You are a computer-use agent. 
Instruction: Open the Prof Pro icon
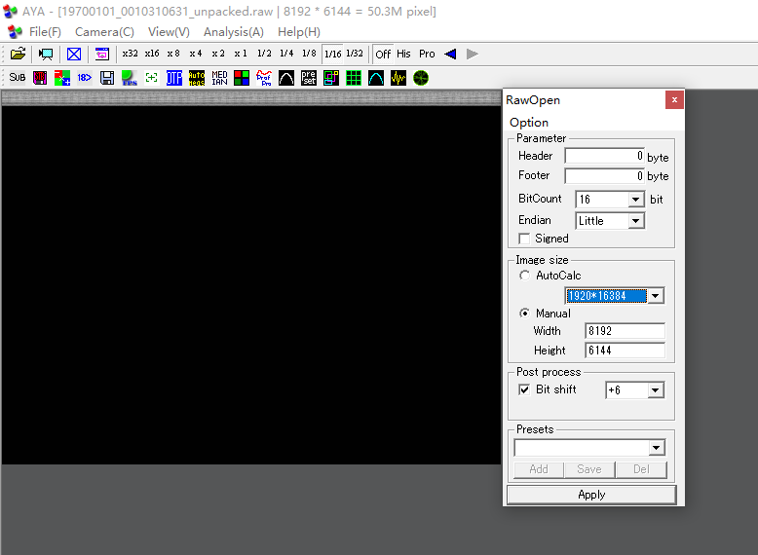(x=264, y=78)
